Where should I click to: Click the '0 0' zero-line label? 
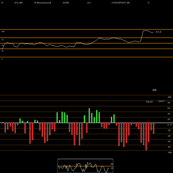pyautogui.click(x=170, y=125)
